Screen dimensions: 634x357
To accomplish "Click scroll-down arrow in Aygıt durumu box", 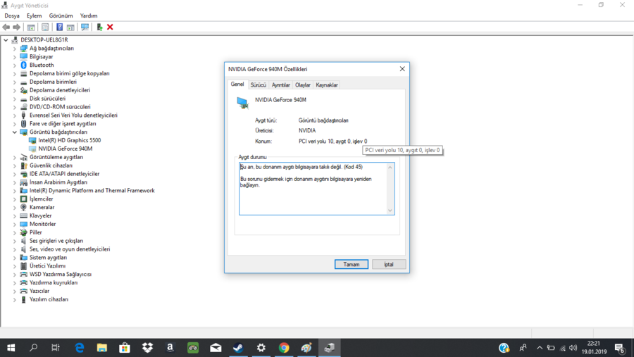I will pos(390,211).
